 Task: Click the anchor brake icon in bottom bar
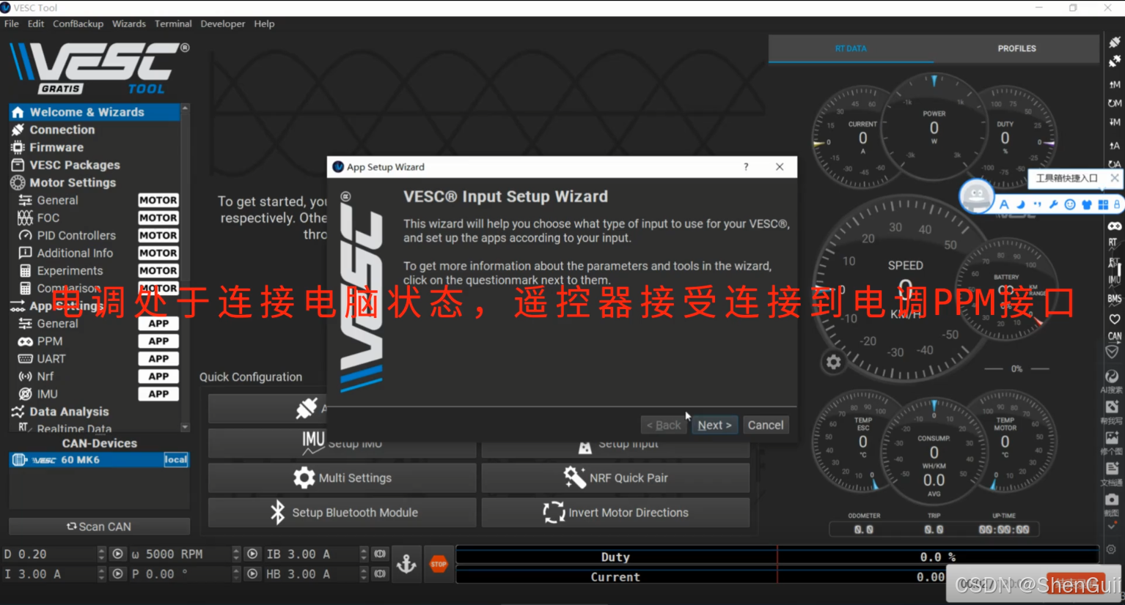pos(406,564)
